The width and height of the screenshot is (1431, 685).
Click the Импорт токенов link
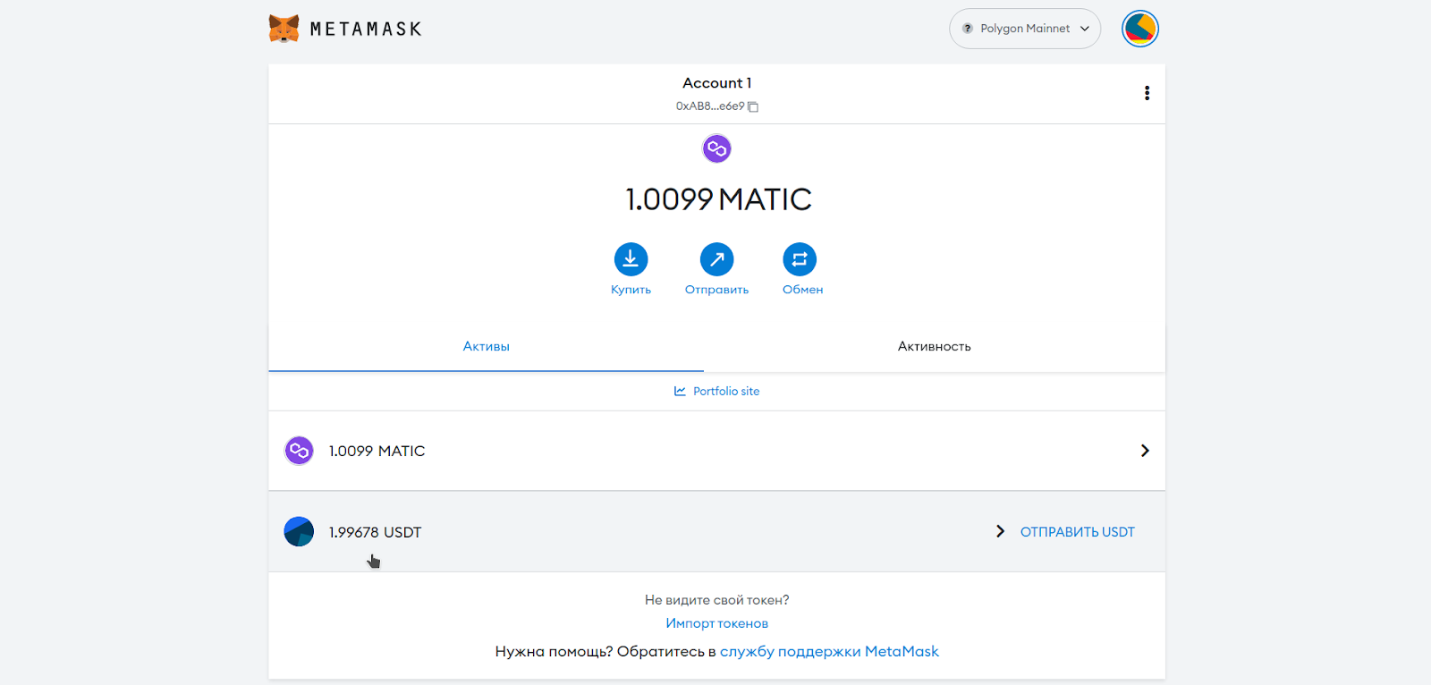pos(716,623)
